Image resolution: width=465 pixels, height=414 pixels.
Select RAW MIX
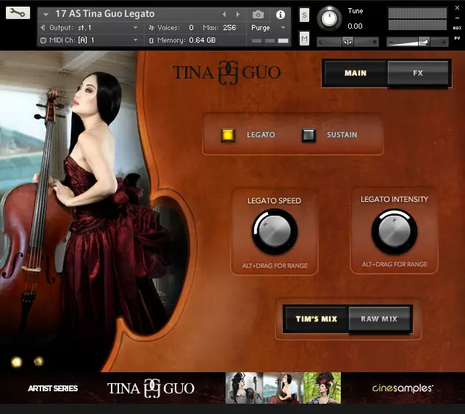tap(379, 319)
